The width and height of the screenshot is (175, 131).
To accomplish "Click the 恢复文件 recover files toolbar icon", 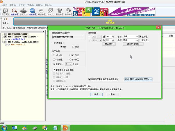I will pos(24,12).
